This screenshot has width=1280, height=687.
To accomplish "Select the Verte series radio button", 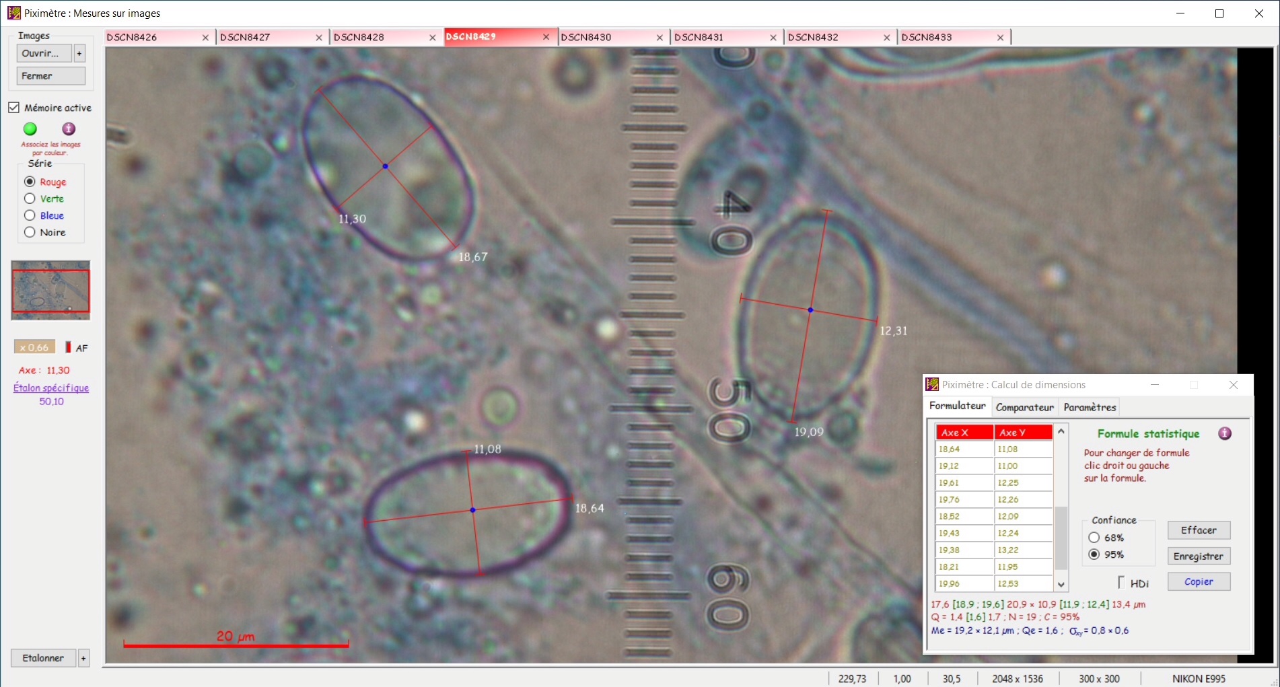I will coord(30,198).
